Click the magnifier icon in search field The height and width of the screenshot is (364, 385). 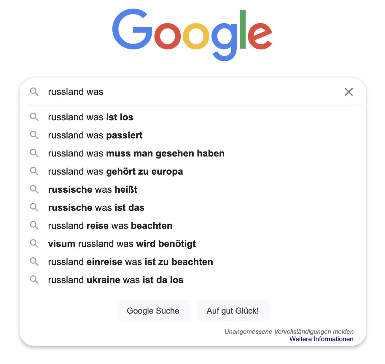click(34, 92)
